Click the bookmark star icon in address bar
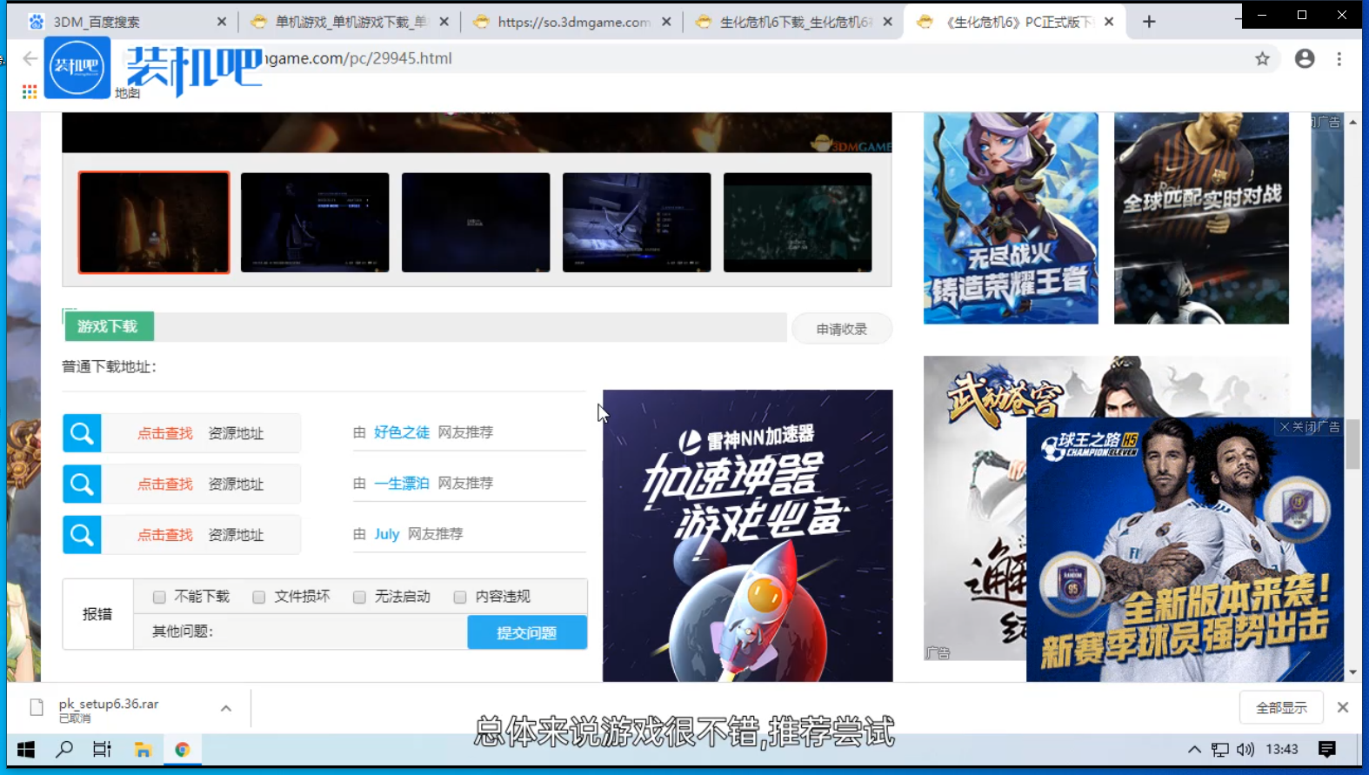The height and width of the screenshot is (775, 1369). tap(1262, 59)
